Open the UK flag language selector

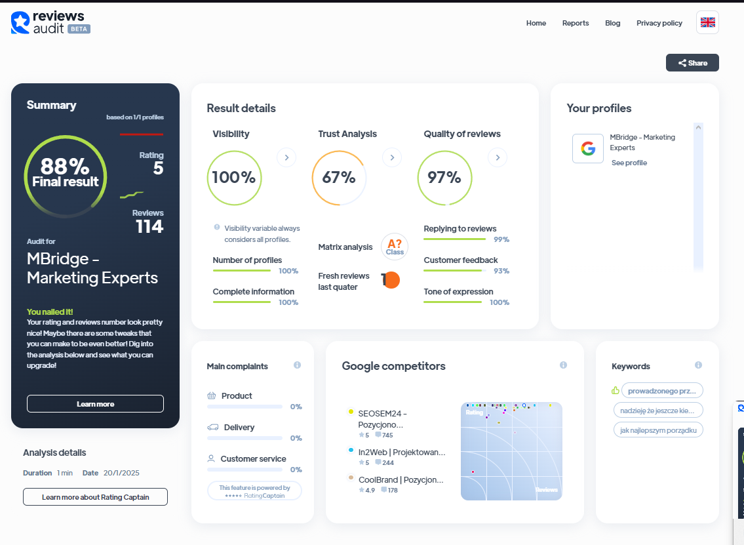pos(707,22)
